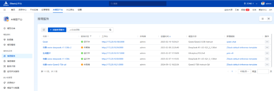
Task: Open the yolo-v8 template link
Action: click(230, 53)
